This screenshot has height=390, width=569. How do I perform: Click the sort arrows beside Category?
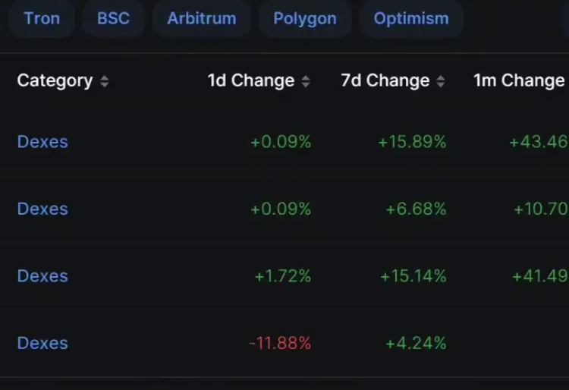coord(104,81)
